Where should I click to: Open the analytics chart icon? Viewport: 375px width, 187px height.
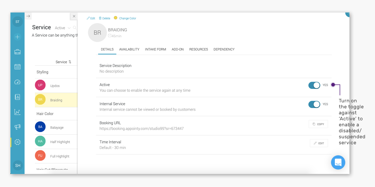coord(17,112)
